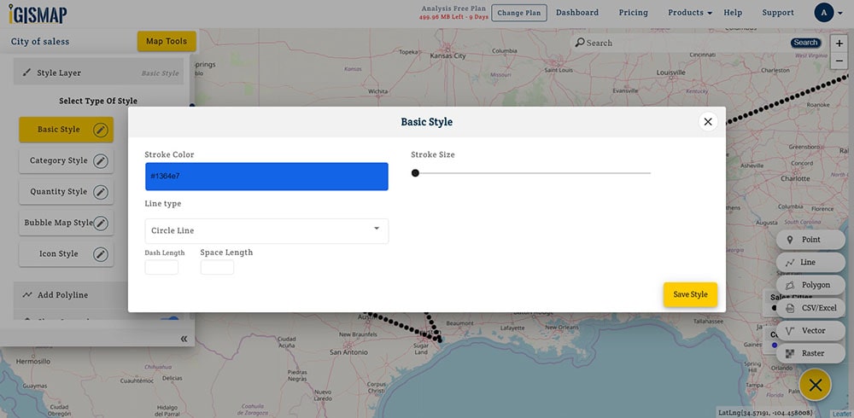Image resolution: width=854 pixels, height=418 pixels.
Task: Expand the Products menu
Action: pos(690,13)
